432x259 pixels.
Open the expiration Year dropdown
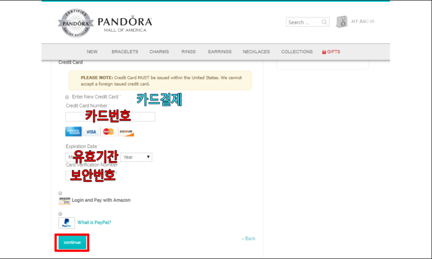pos(137,157)
